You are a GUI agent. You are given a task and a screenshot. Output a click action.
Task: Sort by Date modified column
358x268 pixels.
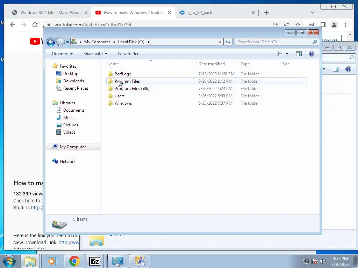pyautogui.click(x=217, y=64)
